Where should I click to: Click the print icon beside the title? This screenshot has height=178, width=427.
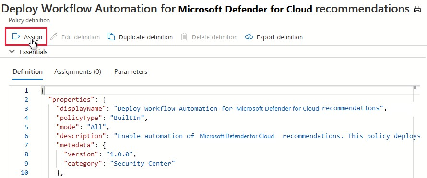click(417, 10)
